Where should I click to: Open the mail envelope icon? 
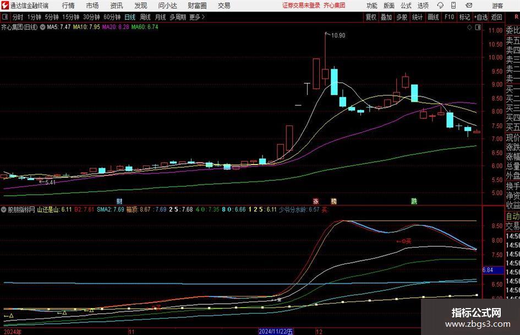[469, 6]
